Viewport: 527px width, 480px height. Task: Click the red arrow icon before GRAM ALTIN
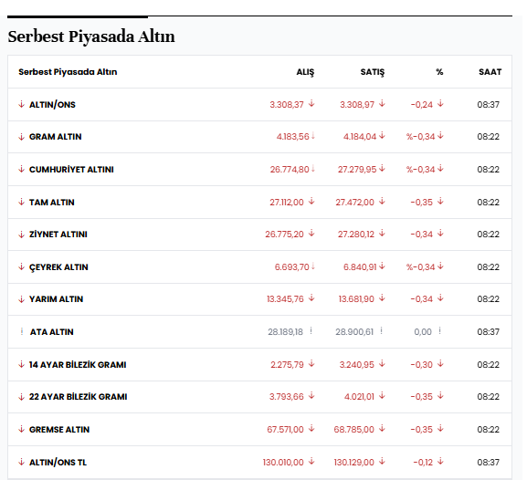22,137
